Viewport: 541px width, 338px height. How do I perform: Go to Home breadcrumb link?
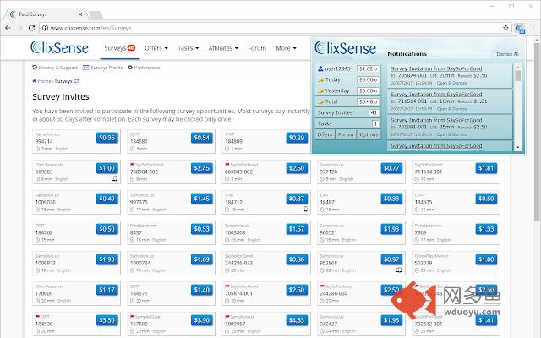41,81
